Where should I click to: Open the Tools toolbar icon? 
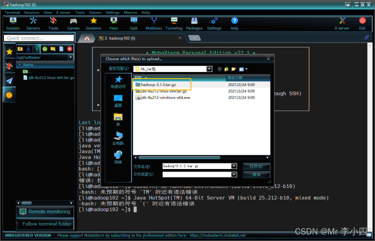53,23
